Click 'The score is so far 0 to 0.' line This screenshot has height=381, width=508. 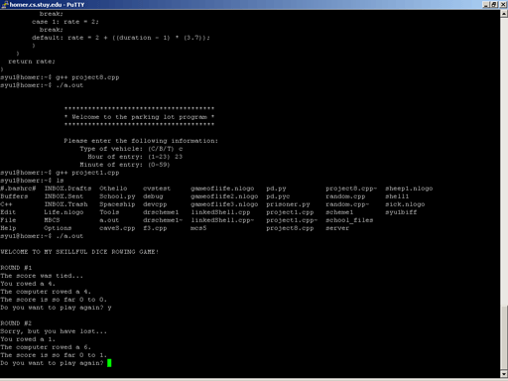pos(54,300)
